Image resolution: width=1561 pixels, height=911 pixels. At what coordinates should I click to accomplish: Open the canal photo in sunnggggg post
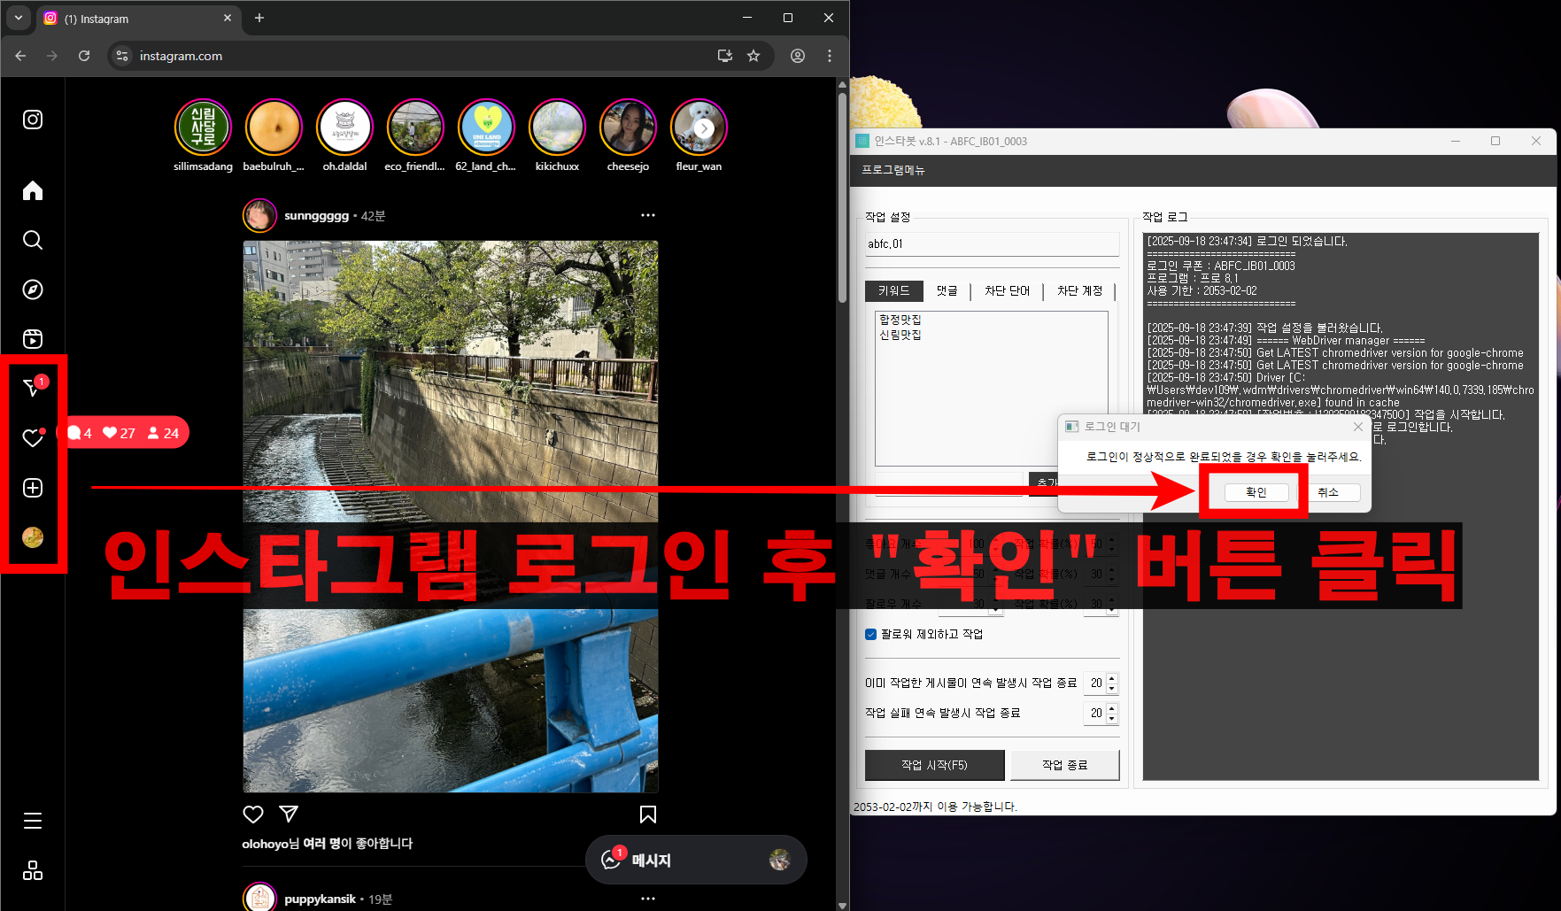[451, 516]
